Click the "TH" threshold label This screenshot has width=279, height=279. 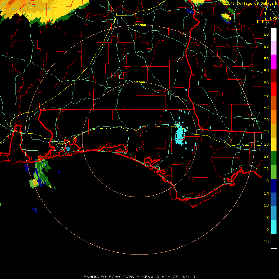[266, 242]
